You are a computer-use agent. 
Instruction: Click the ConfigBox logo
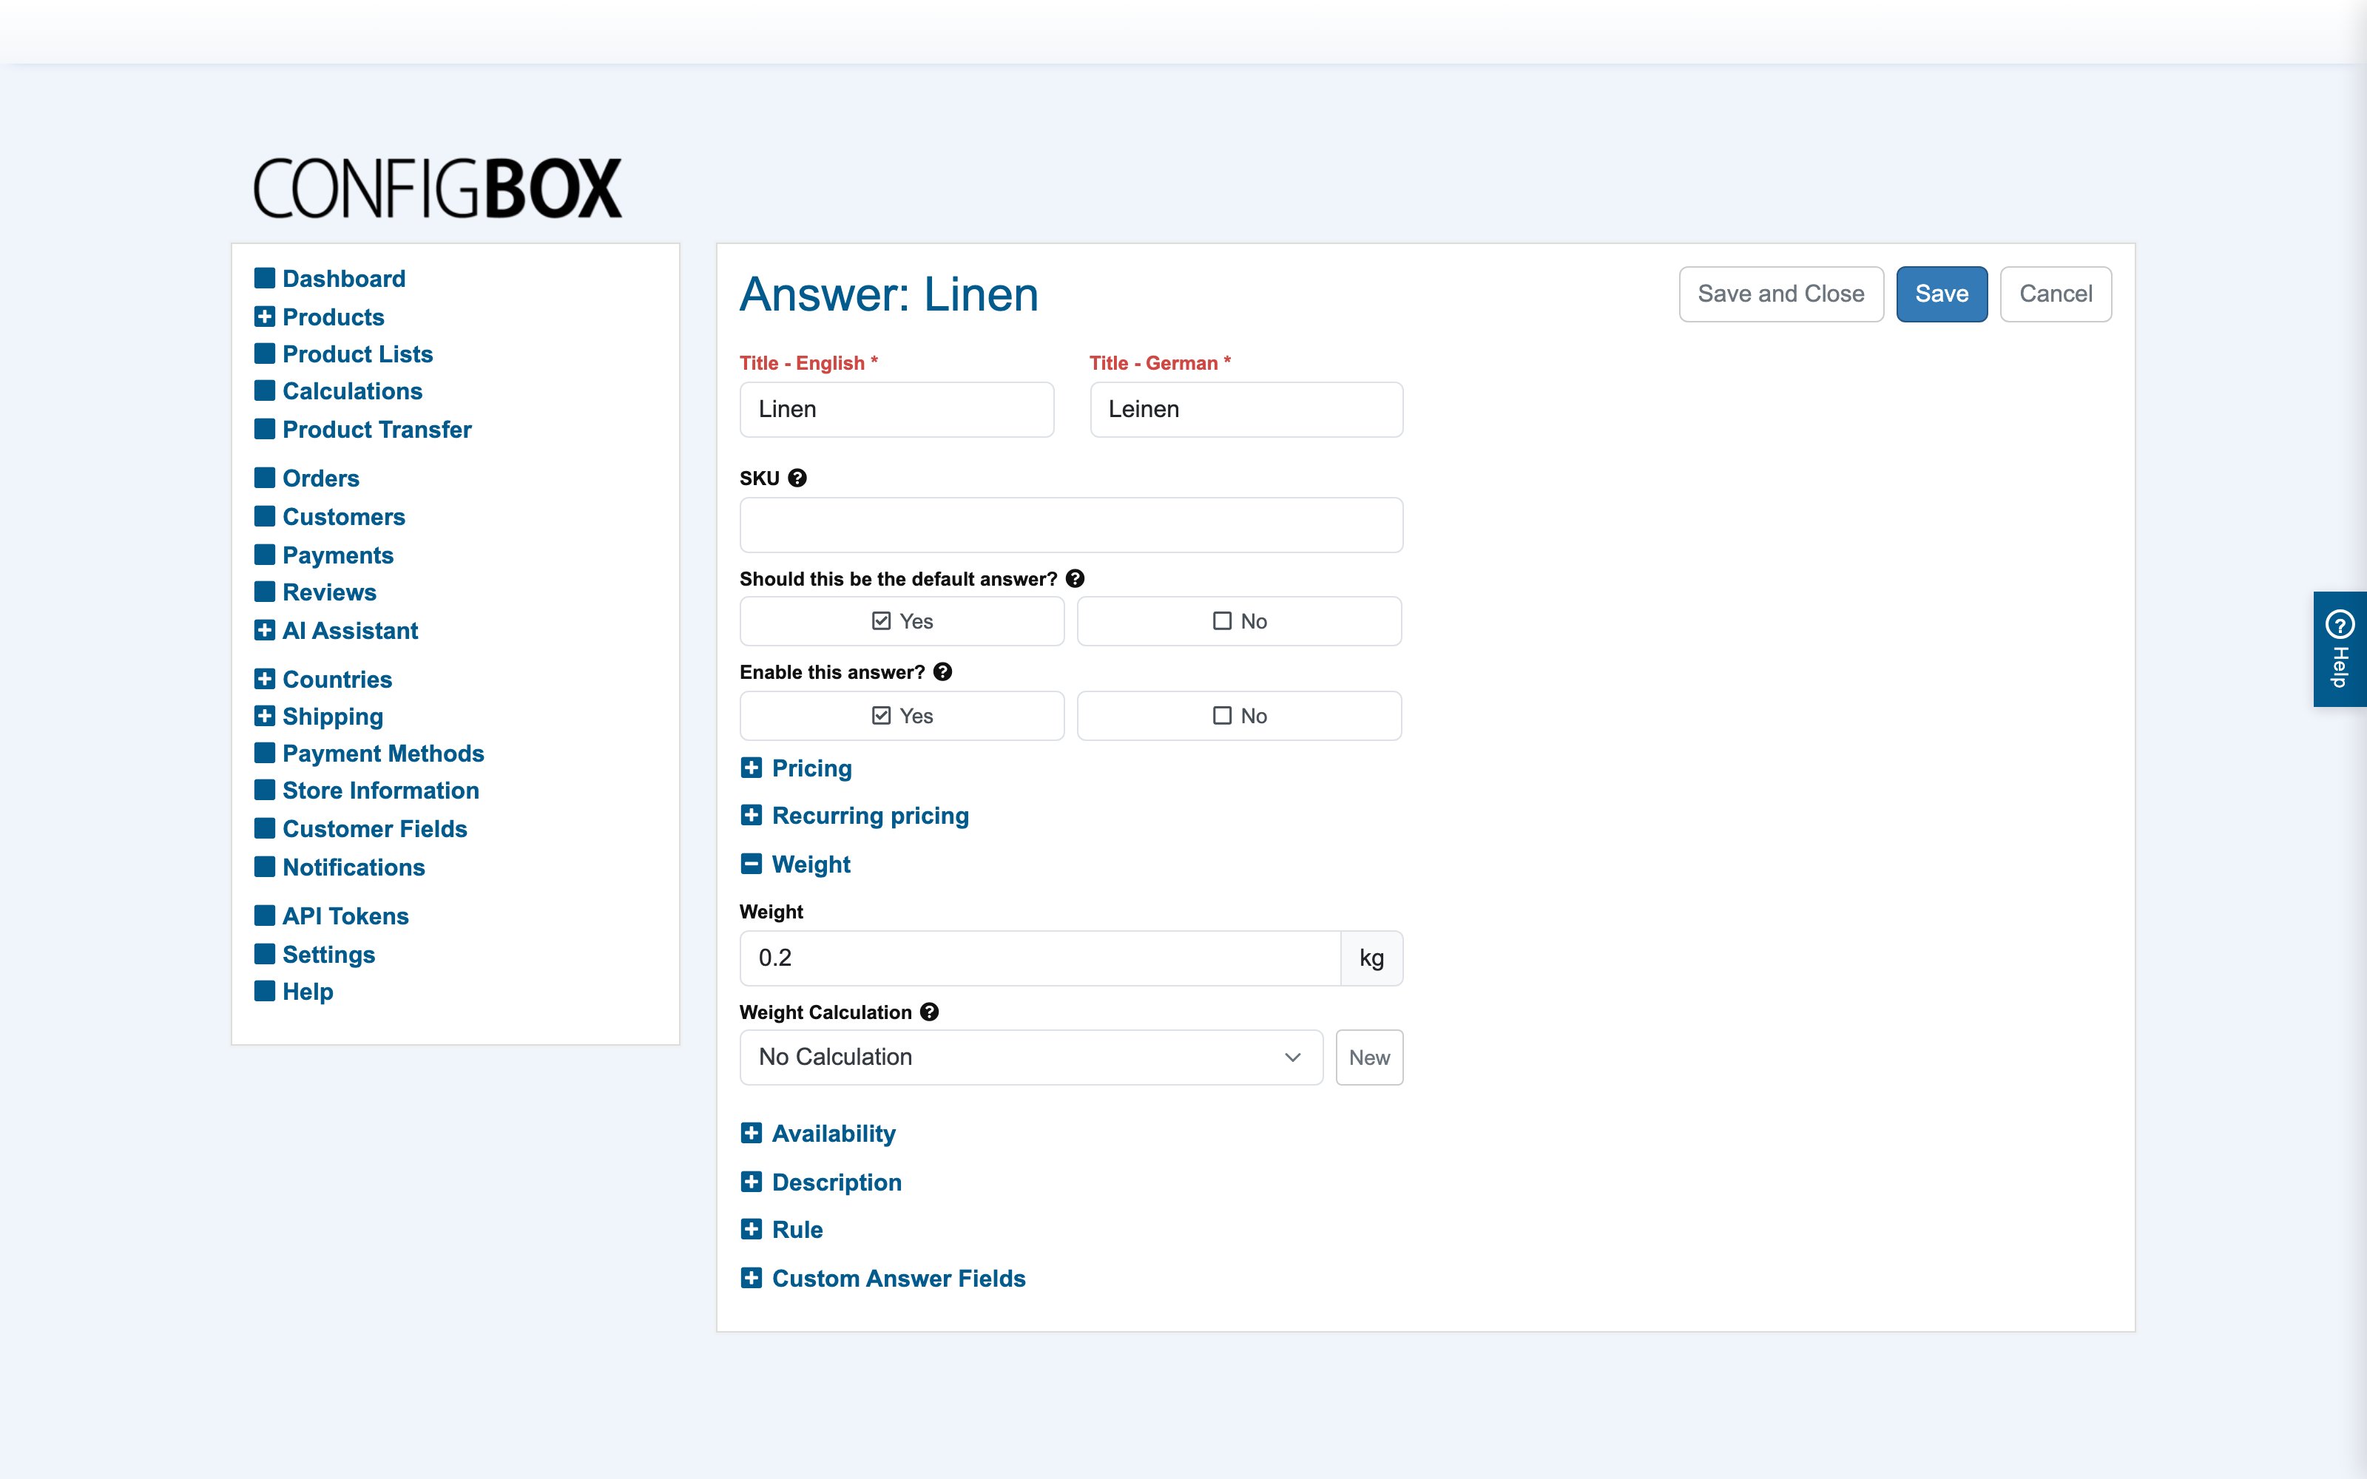pyautogui.click(x=437, y=188)
